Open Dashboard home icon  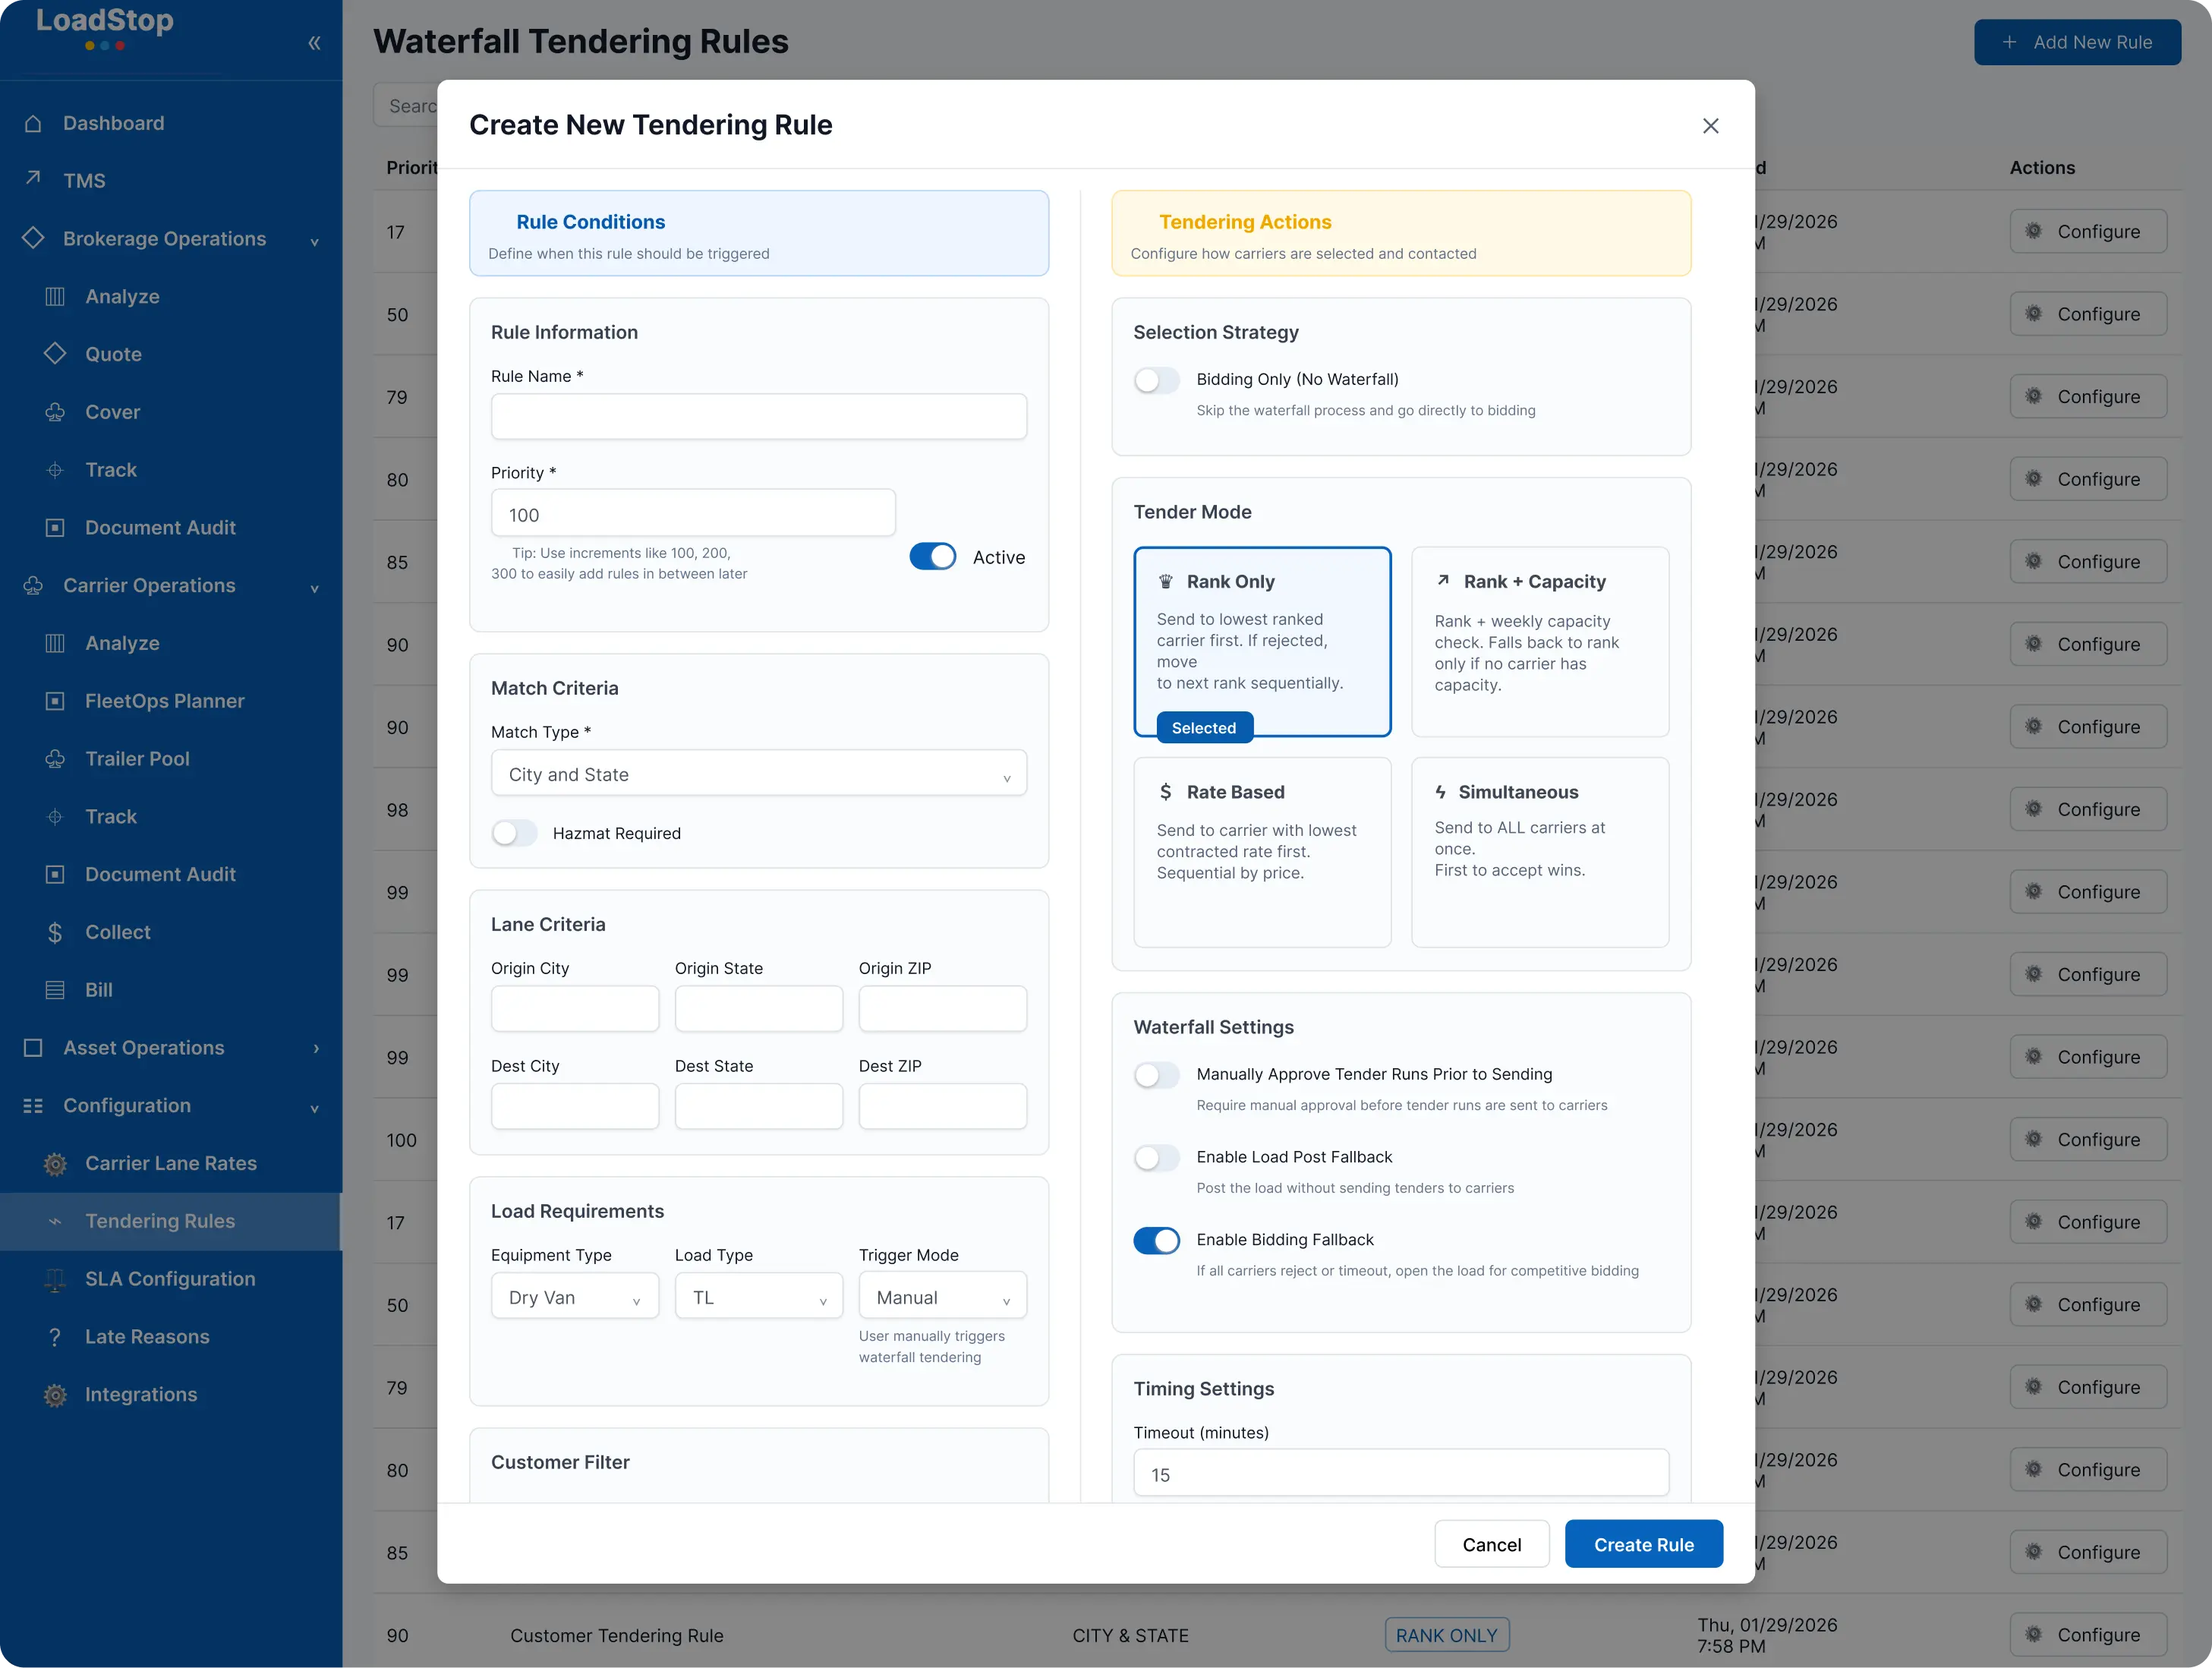pyautogui.click(x=33, y=123)
